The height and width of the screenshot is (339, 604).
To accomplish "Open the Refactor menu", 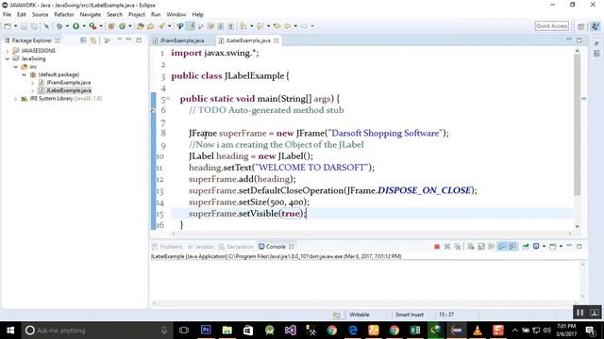I will 64,15.
